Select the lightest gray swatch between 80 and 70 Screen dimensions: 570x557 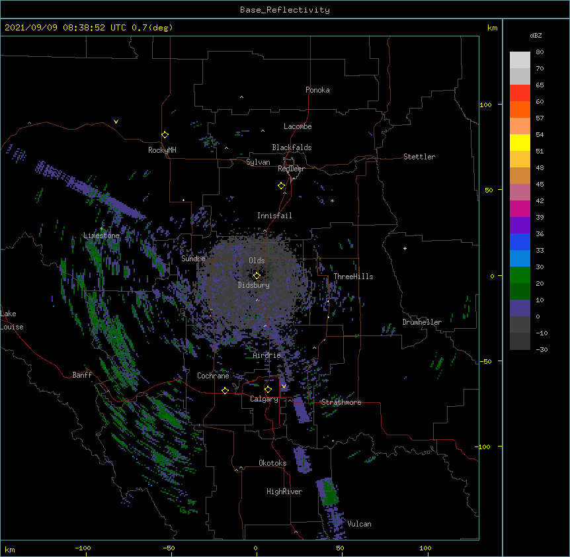[x=520, y=60]
